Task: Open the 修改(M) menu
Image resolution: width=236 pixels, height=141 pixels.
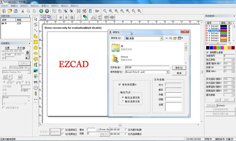Action: pos(35,6)
